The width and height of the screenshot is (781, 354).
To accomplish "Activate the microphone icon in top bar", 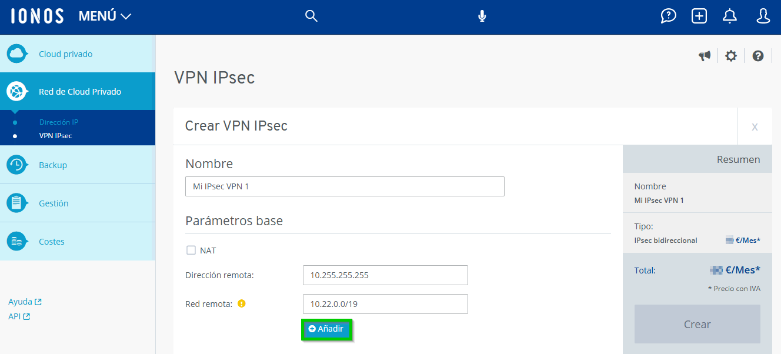I will pyautogui.click(x=482, y=16).
